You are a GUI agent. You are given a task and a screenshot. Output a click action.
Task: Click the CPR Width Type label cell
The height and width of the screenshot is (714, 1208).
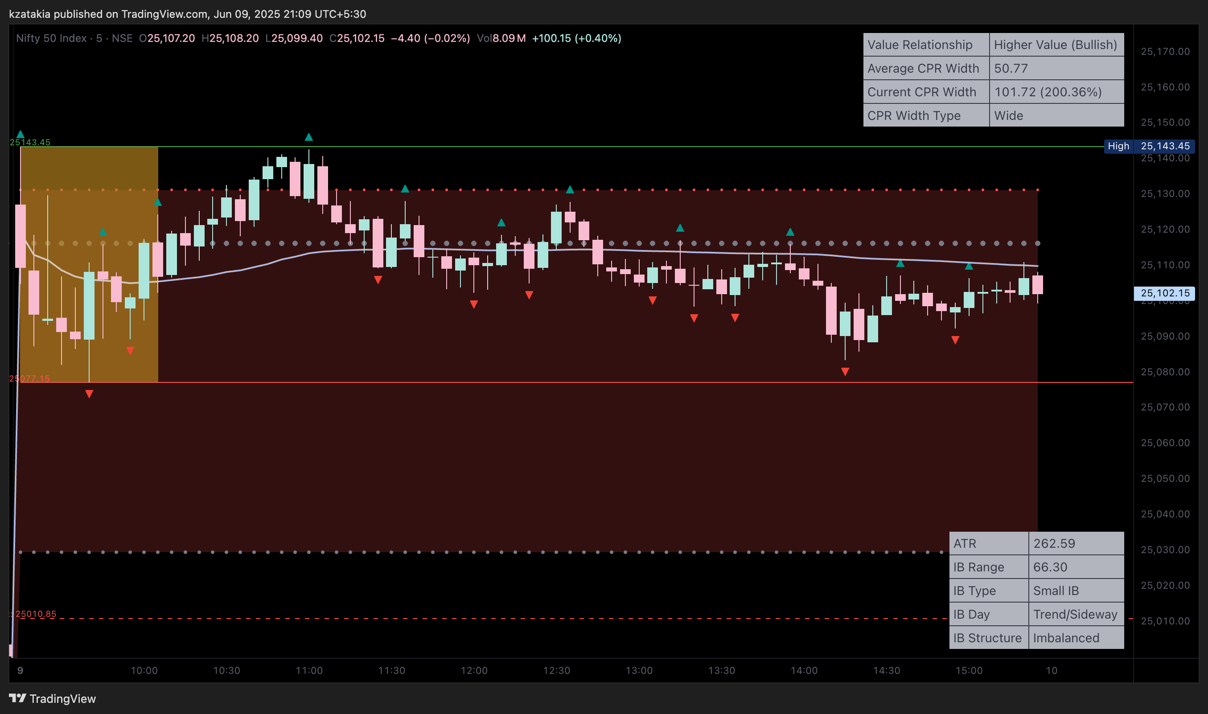tap(926, 115)
